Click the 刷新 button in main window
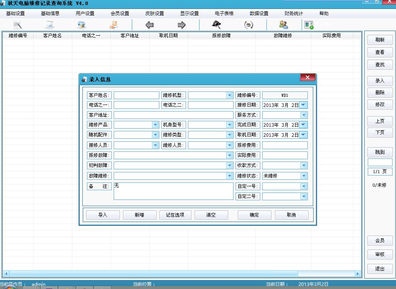396x289 pixels. pyautogui.click(x=380, y=40)
